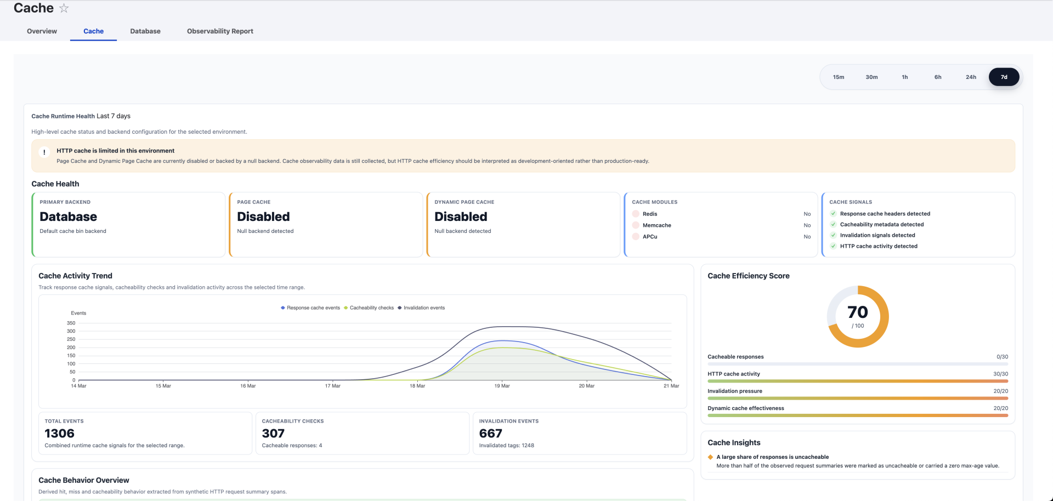Click check icon for Cacheability metadata detected
The image size is (1053, 501).
(x=833, y=224)
